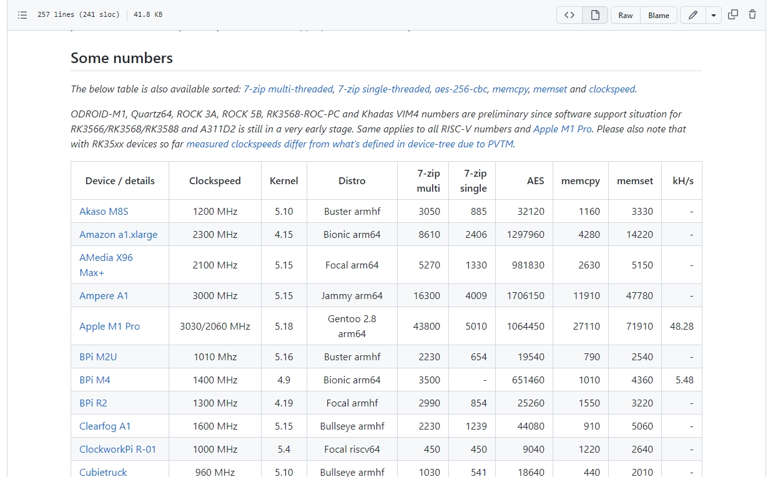Click the pencil edit file icon
773x477 pixels.
pos(693,15)
